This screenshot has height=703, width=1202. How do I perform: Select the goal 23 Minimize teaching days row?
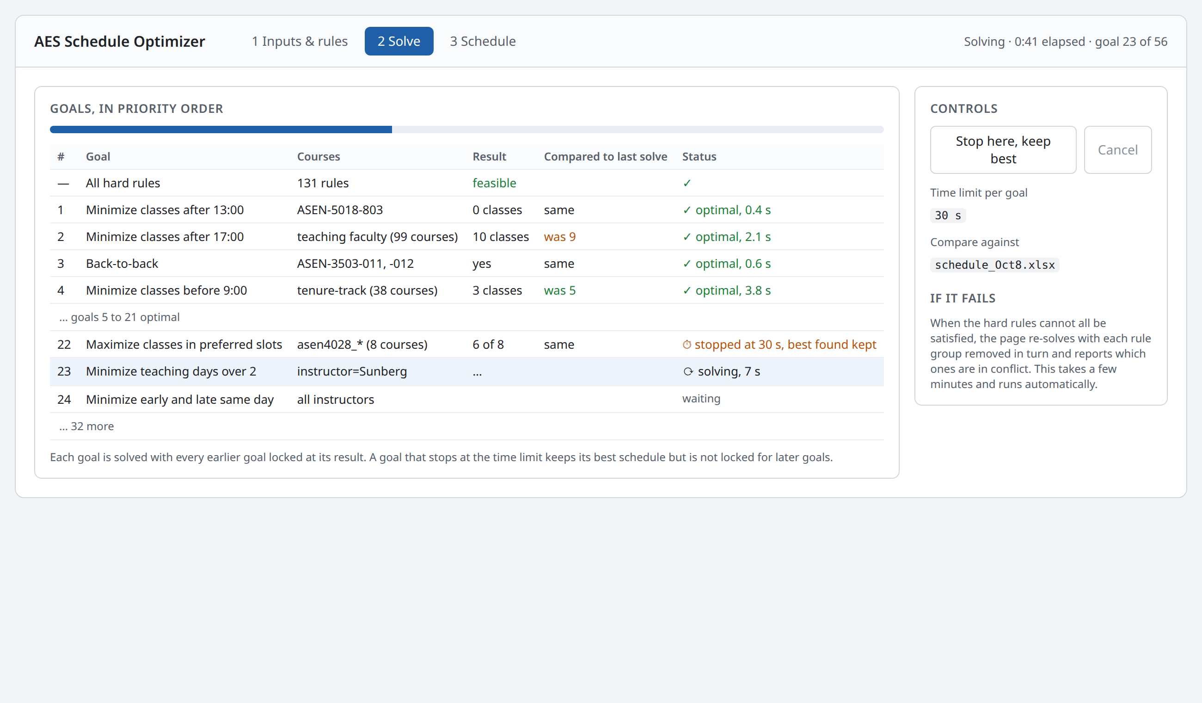[466, 371]
